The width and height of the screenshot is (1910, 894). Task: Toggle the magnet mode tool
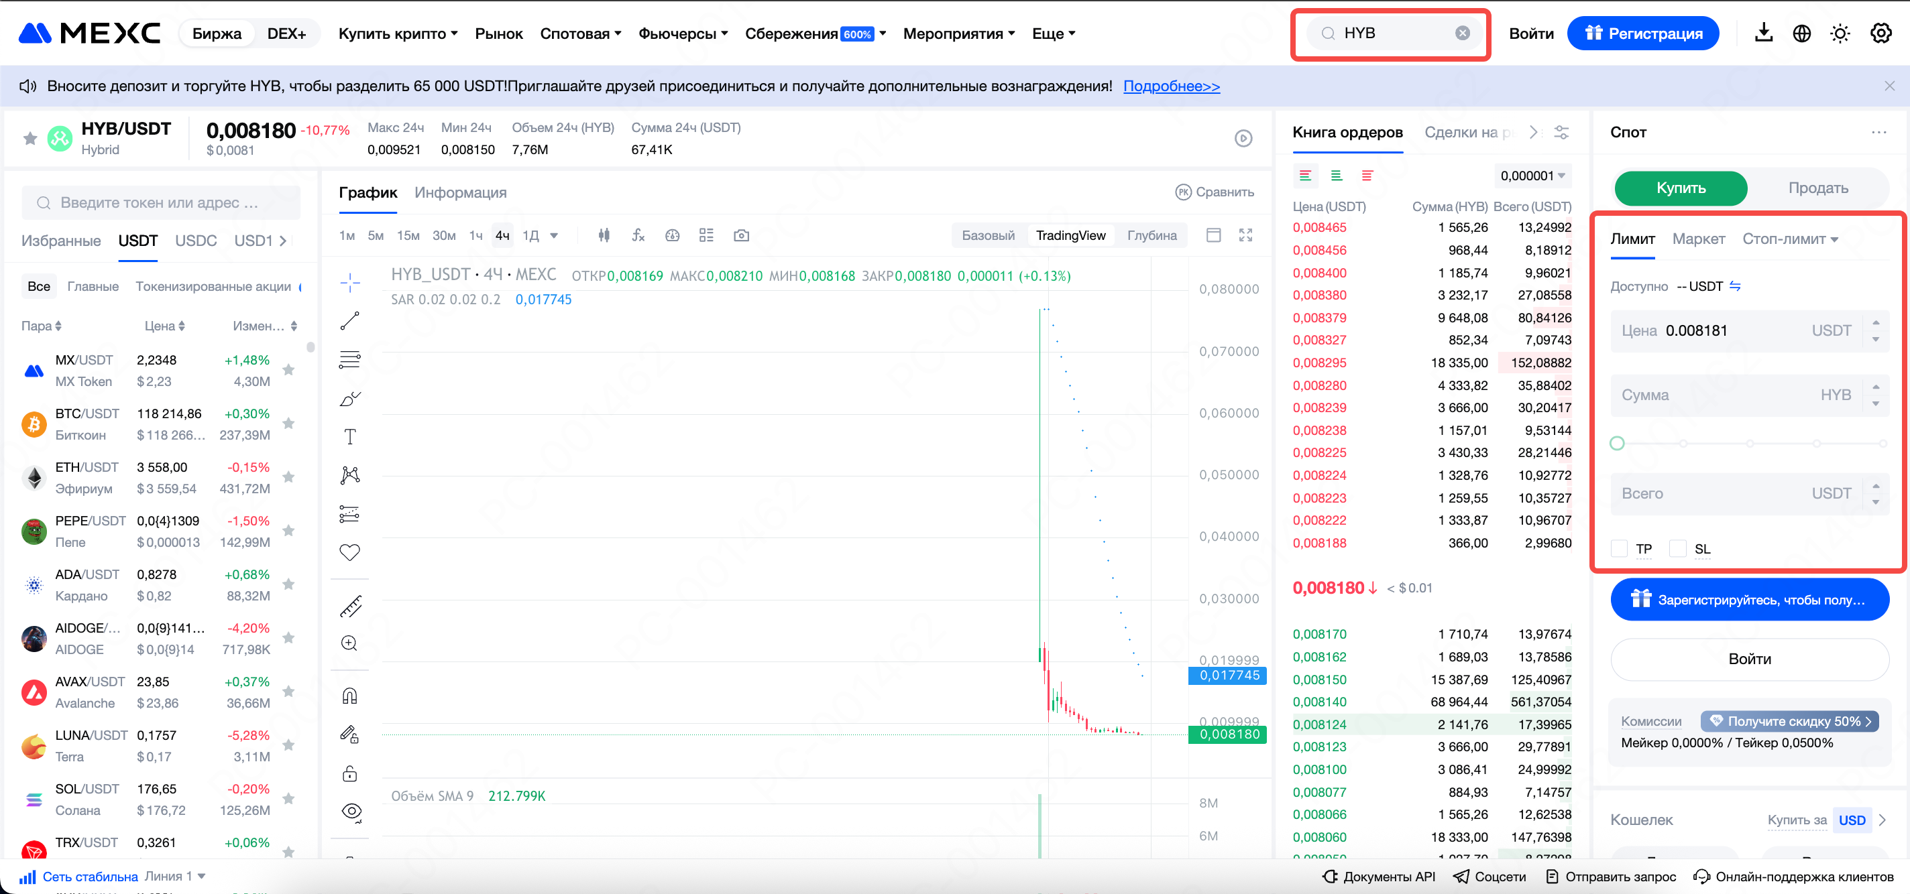coord(350,696)
